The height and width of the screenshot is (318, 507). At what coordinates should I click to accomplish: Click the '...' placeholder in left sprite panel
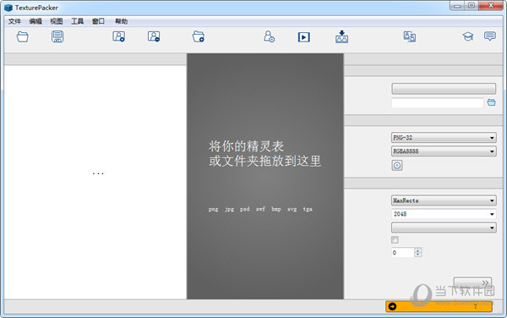click(98, 173)
